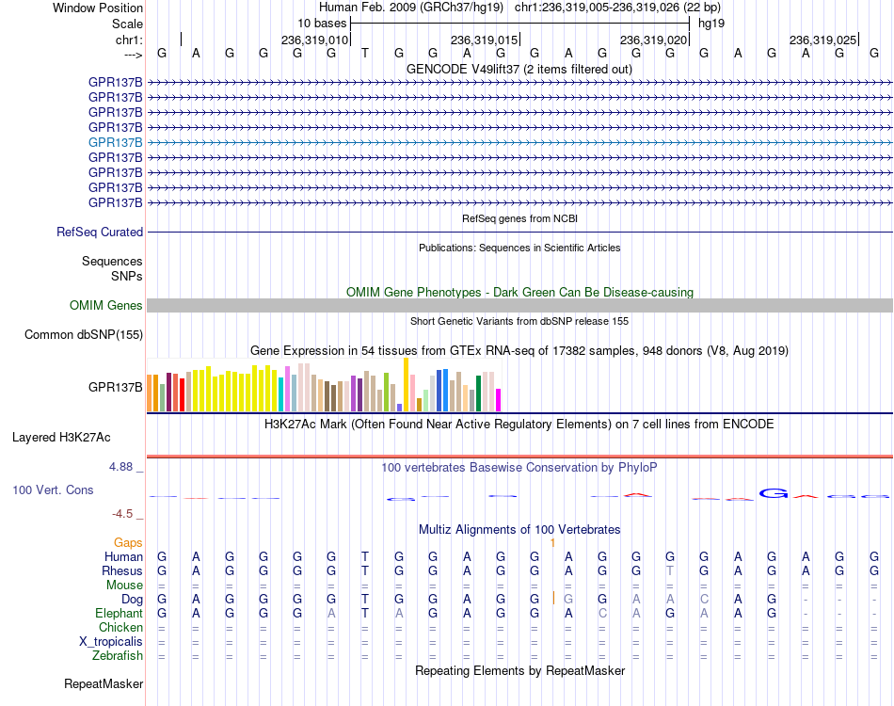The height and width of the screenshot is (706, 894).
Task: Open the RepeatMasker track label
Action: [x=104, y=683]
